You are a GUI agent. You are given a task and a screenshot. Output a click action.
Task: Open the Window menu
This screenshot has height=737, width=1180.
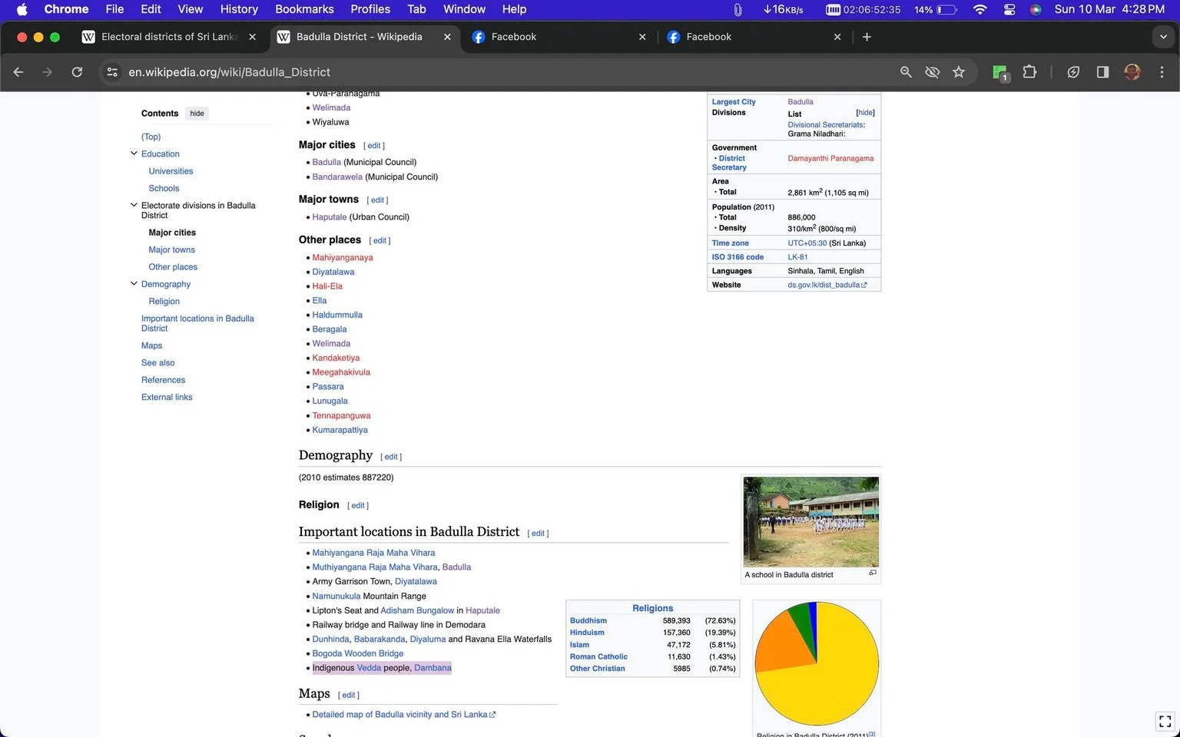point(464,9)
